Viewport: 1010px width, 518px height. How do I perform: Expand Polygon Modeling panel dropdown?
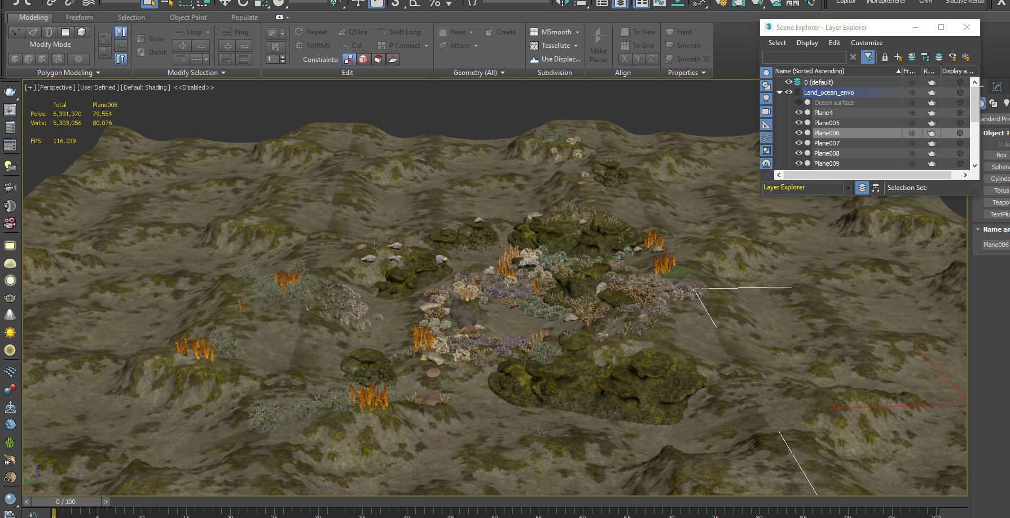(98, 73)
